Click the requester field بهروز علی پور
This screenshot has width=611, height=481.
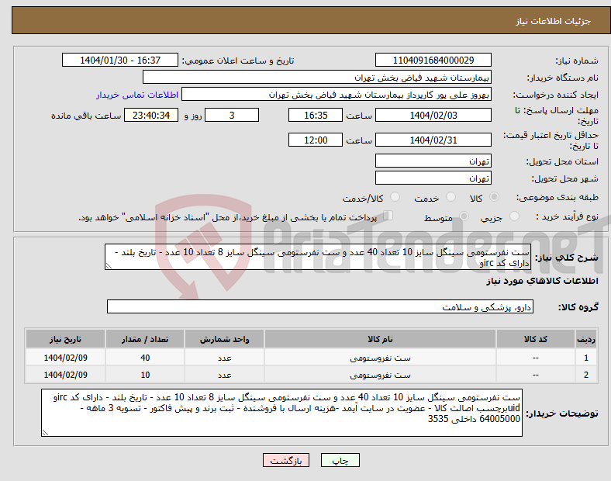point(337,95)
